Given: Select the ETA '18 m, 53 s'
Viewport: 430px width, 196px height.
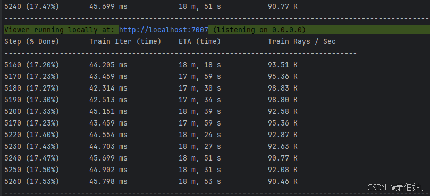Looking at the screenshot, I should 200,182.
